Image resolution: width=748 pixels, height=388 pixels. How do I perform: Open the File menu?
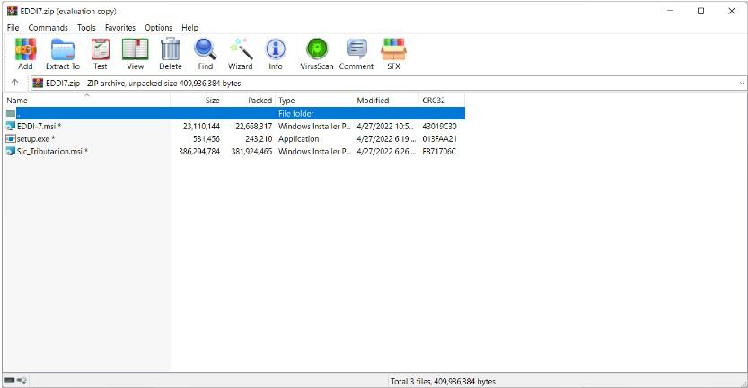pyautogui.click(x=13, y=28)
